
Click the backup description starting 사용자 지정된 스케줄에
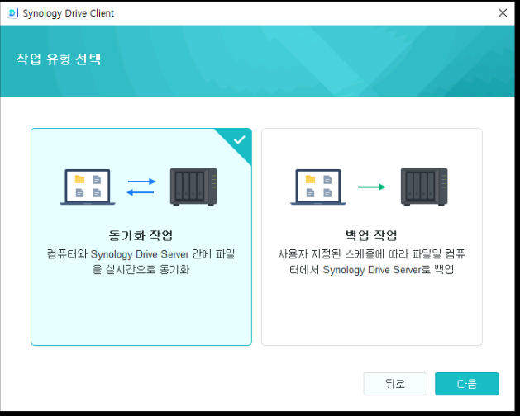[x=371, y=262]
